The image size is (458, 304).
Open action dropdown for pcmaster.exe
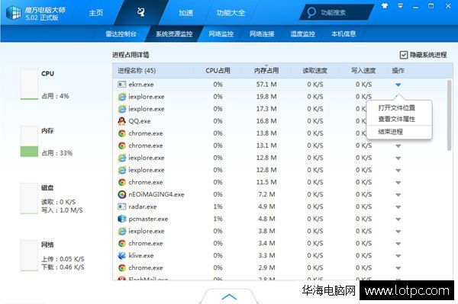click(398, 219)
